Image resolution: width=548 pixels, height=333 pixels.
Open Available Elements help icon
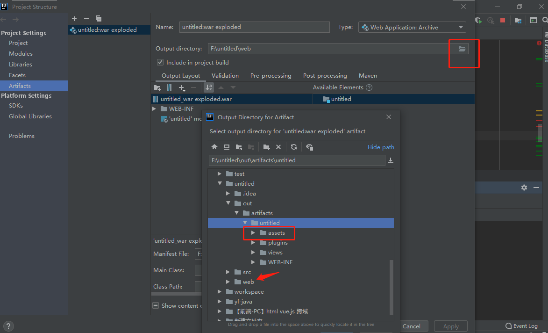369,87
